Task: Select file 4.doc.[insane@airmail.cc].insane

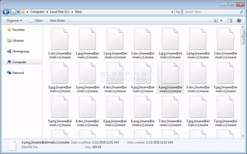Action: click(x=115, y=77)
